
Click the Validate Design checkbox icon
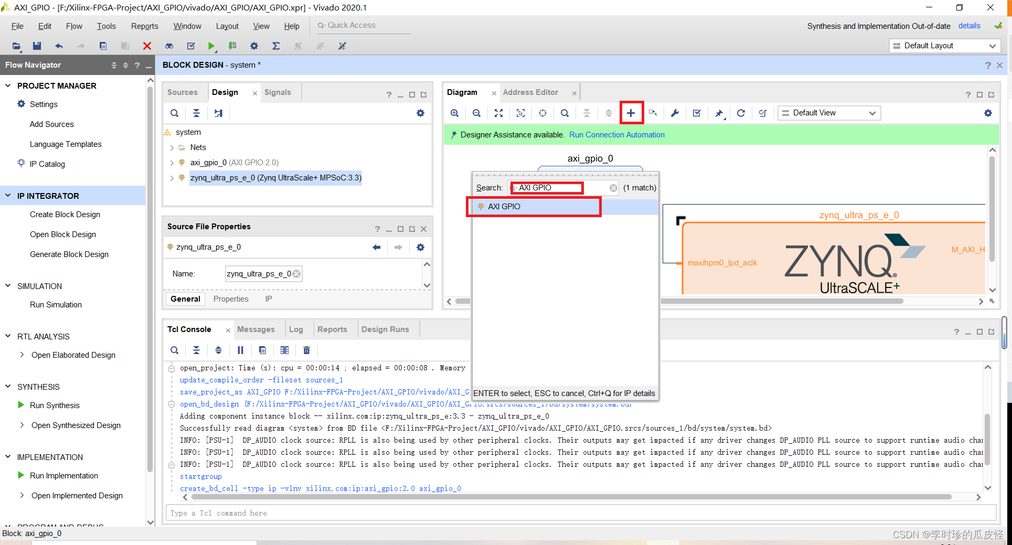tap(697, 113)
